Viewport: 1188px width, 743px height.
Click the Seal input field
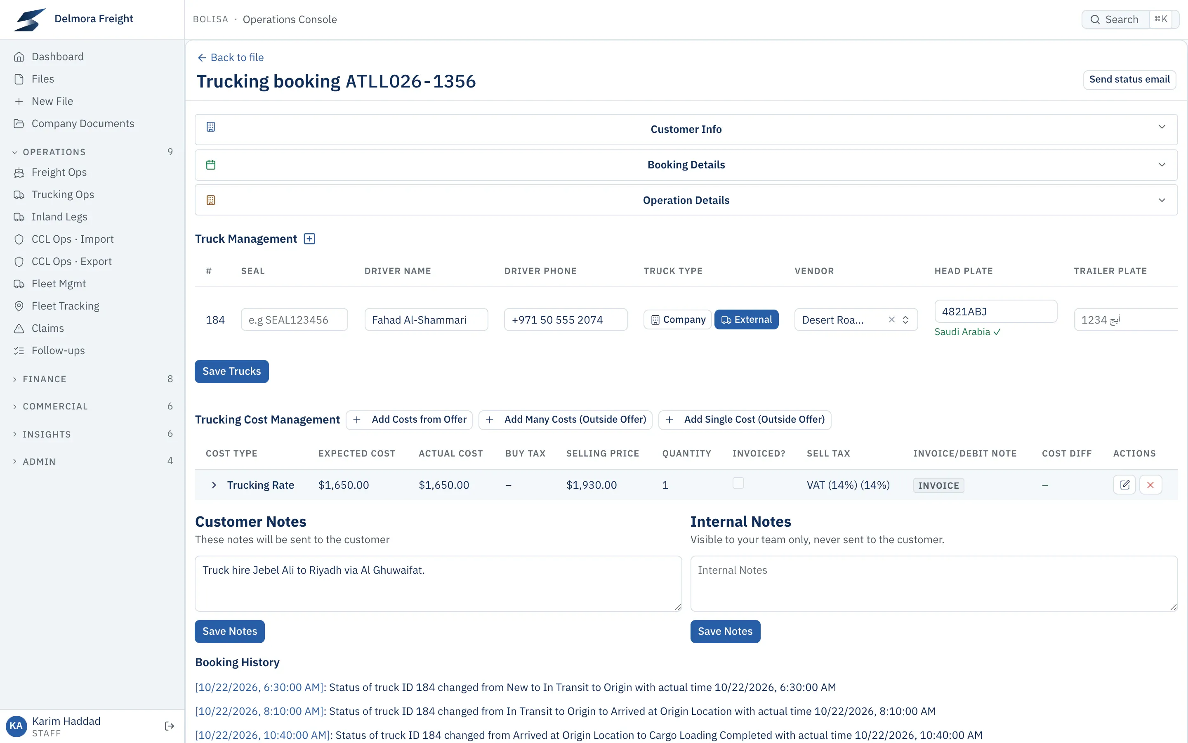coord(294,320)
